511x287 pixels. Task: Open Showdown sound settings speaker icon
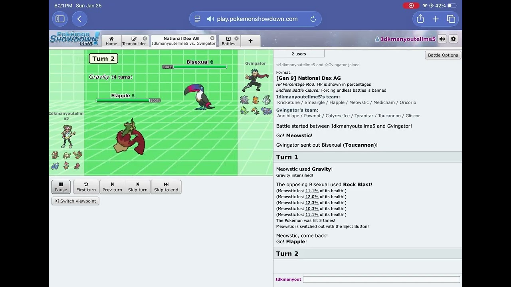tap(442, 39)
